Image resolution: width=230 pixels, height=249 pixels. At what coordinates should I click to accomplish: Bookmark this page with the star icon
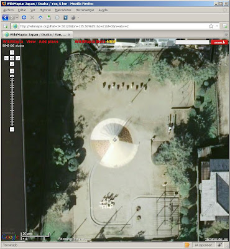click(211, 26)
